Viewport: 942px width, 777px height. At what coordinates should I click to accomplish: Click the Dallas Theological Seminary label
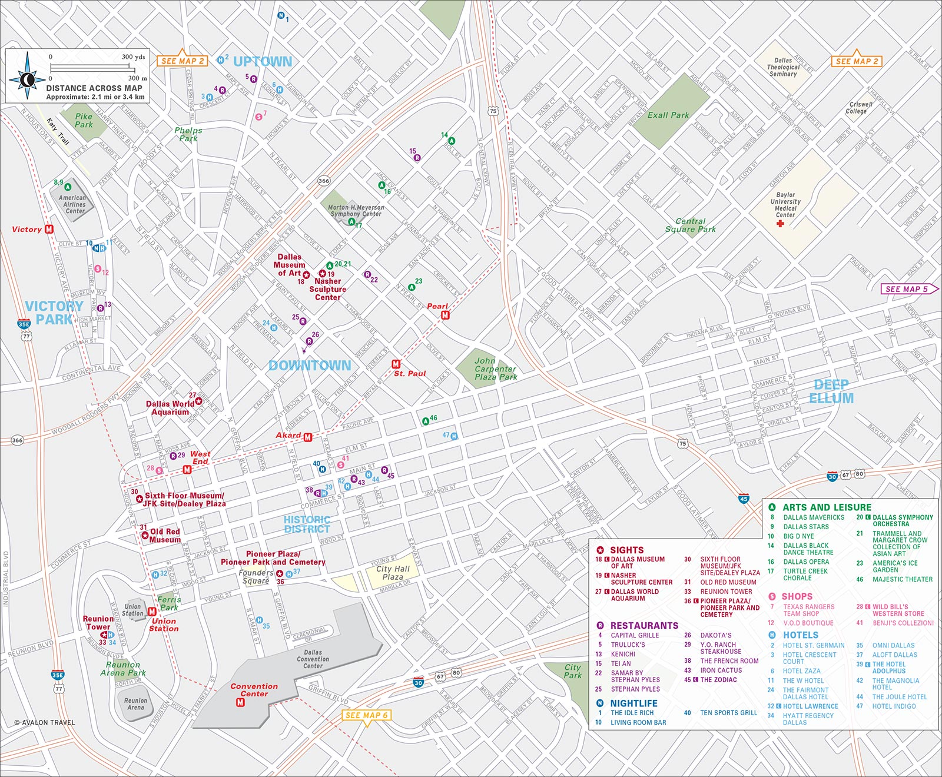(x=783, y=67)
